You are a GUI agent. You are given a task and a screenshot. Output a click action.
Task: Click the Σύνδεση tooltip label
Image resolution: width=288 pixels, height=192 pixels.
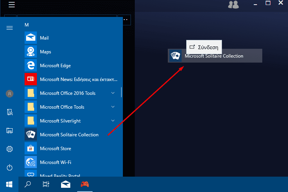click(x=208, y=47)
